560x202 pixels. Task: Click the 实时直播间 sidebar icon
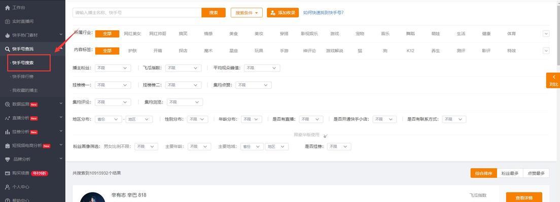click(x=8, y=21)
